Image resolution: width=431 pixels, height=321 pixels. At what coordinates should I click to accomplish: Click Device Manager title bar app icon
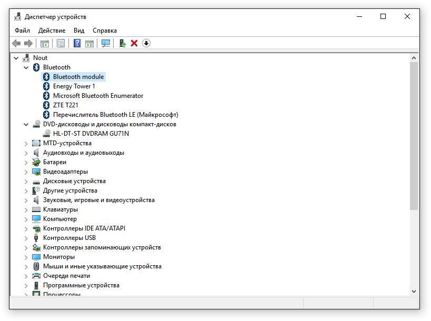[x=17, y=17]
